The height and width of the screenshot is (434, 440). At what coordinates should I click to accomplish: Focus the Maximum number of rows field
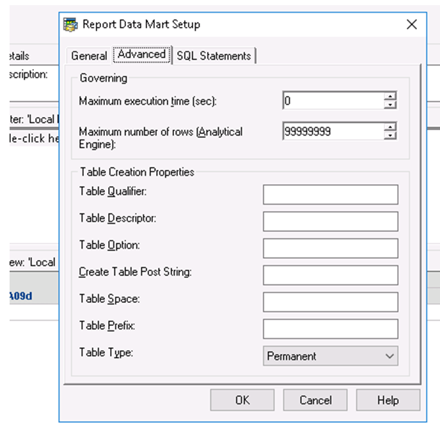[333, 131]
